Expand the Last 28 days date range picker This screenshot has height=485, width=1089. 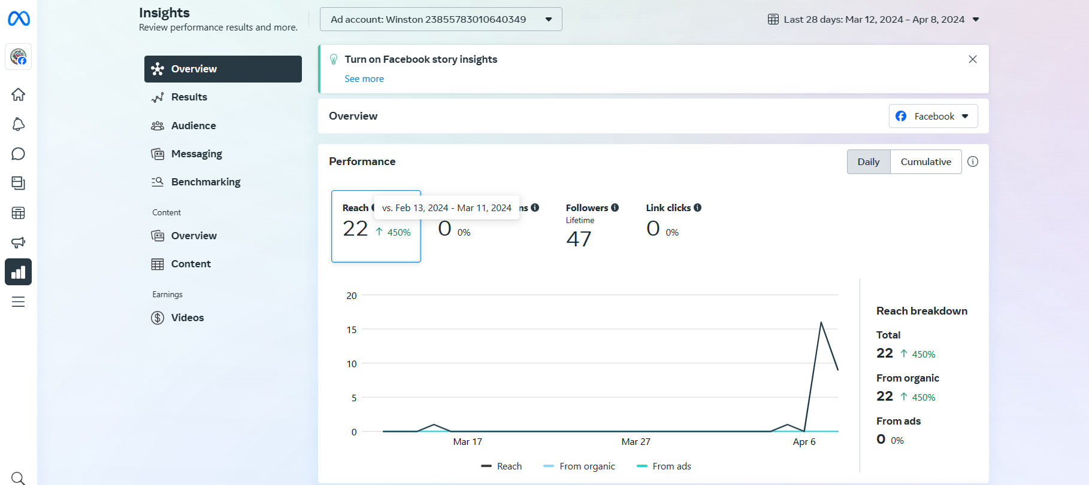tap(873, 19)
